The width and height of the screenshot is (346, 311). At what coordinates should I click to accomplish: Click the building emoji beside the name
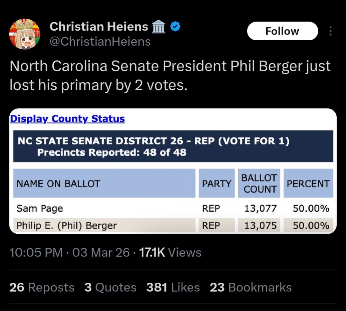click(158, 27)
